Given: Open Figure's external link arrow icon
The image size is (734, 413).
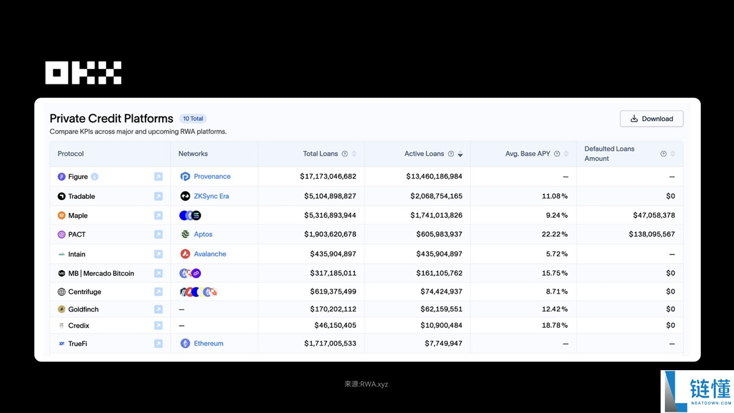Looking at the screenshot, I should tap(158, 177).
